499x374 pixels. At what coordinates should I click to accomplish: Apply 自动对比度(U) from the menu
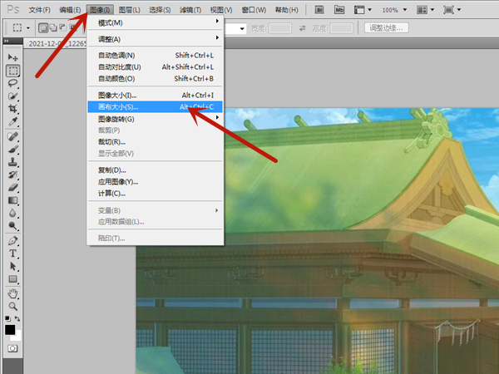click(x=156, y=67)
